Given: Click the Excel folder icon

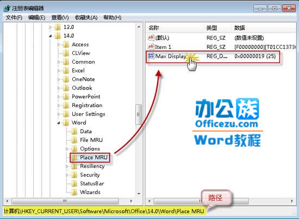Looking at the screenshot, I should tap(66, 71).
